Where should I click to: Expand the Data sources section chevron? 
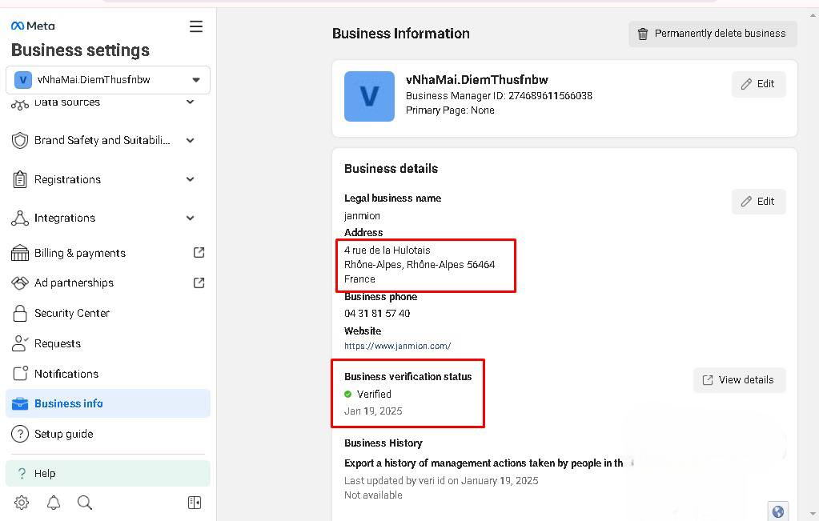[x=191, y=102]
